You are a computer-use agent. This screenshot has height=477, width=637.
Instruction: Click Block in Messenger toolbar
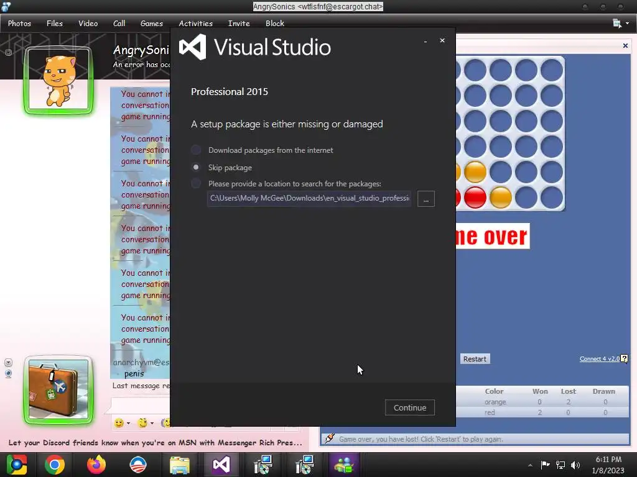pyautogui.click(x=274, y=24)
